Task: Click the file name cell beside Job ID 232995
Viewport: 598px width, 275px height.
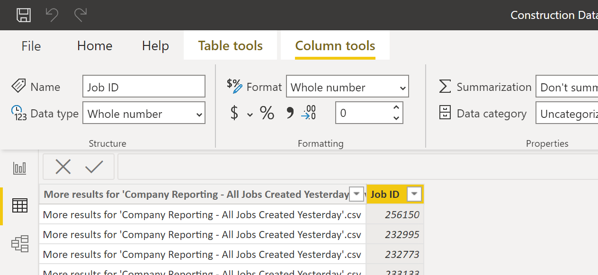Action: [x=203, y=234]
